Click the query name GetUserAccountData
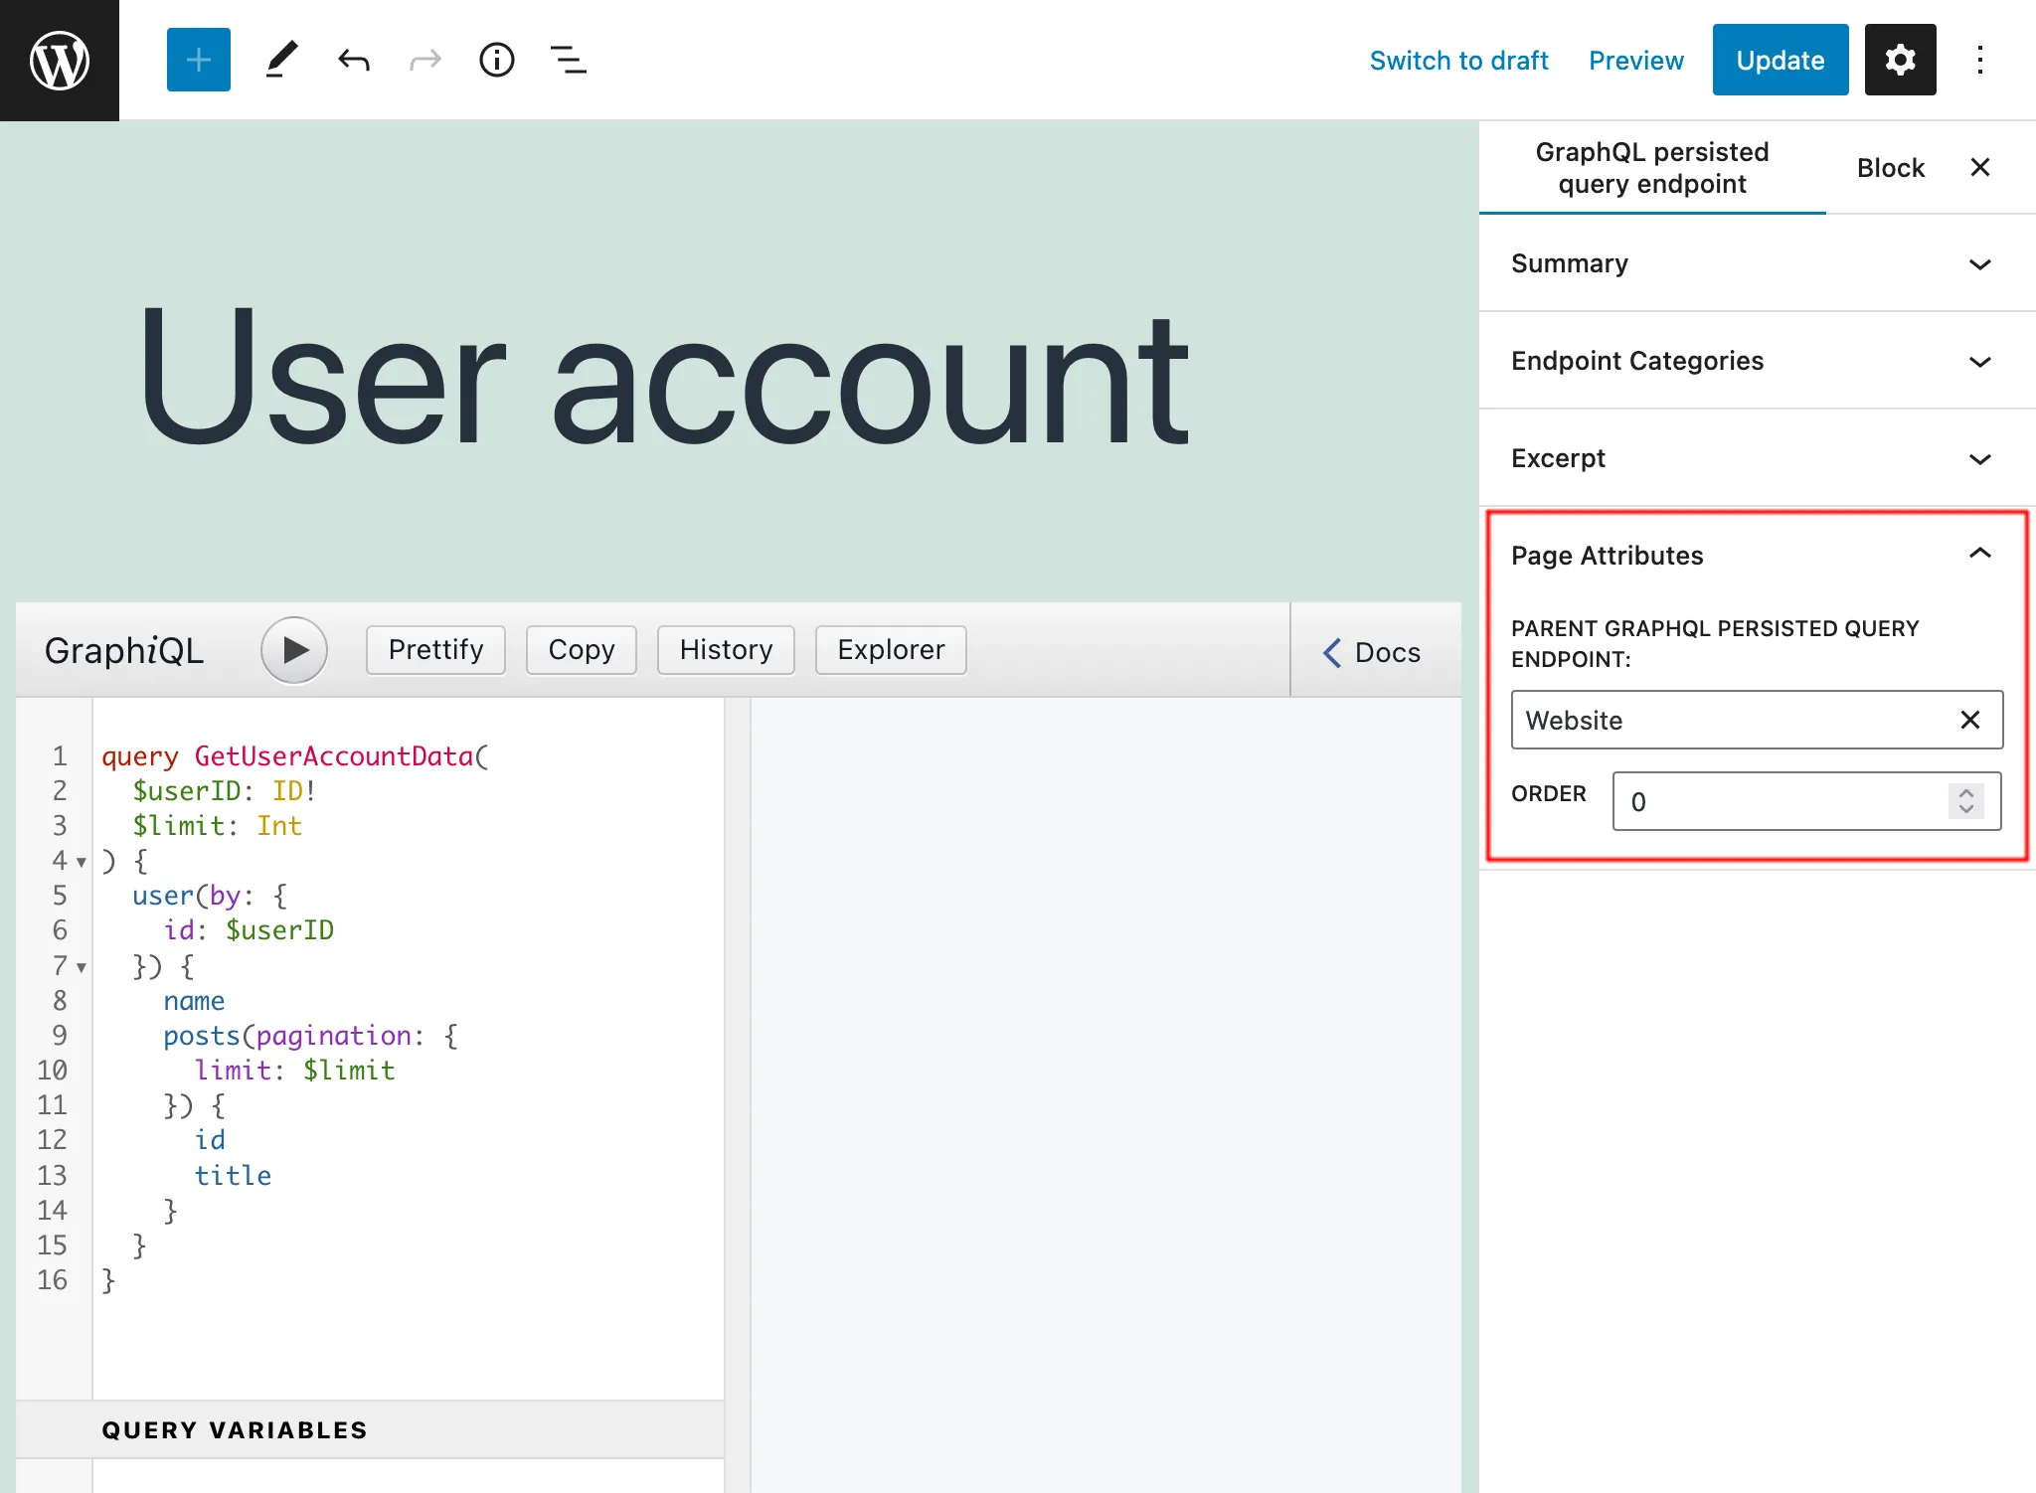Screen dimensions: 2036x1493 click(x=334, y=756)
